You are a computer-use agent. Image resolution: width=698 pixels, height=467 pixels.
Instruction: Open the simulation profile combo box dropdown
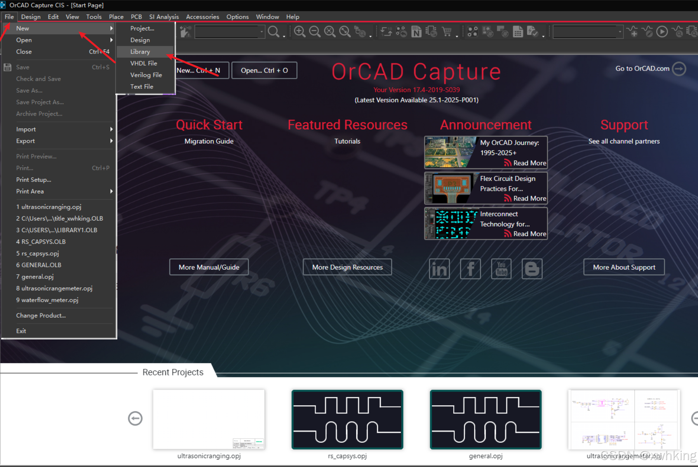click(x=620, y=32)
